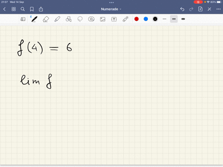Select the Highlighter tool
This screenshot has width=223, height=167.
[x=57, y=19]
